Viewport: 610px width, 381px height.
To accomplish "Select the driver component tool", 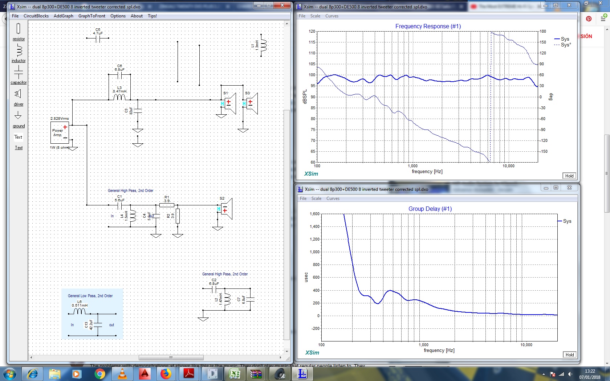I will tap(19, 97).
